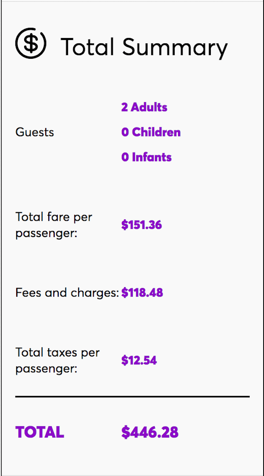Click the word Total in the heading
The width and height of the screenshot is (264, 476).
coord(87,47)
